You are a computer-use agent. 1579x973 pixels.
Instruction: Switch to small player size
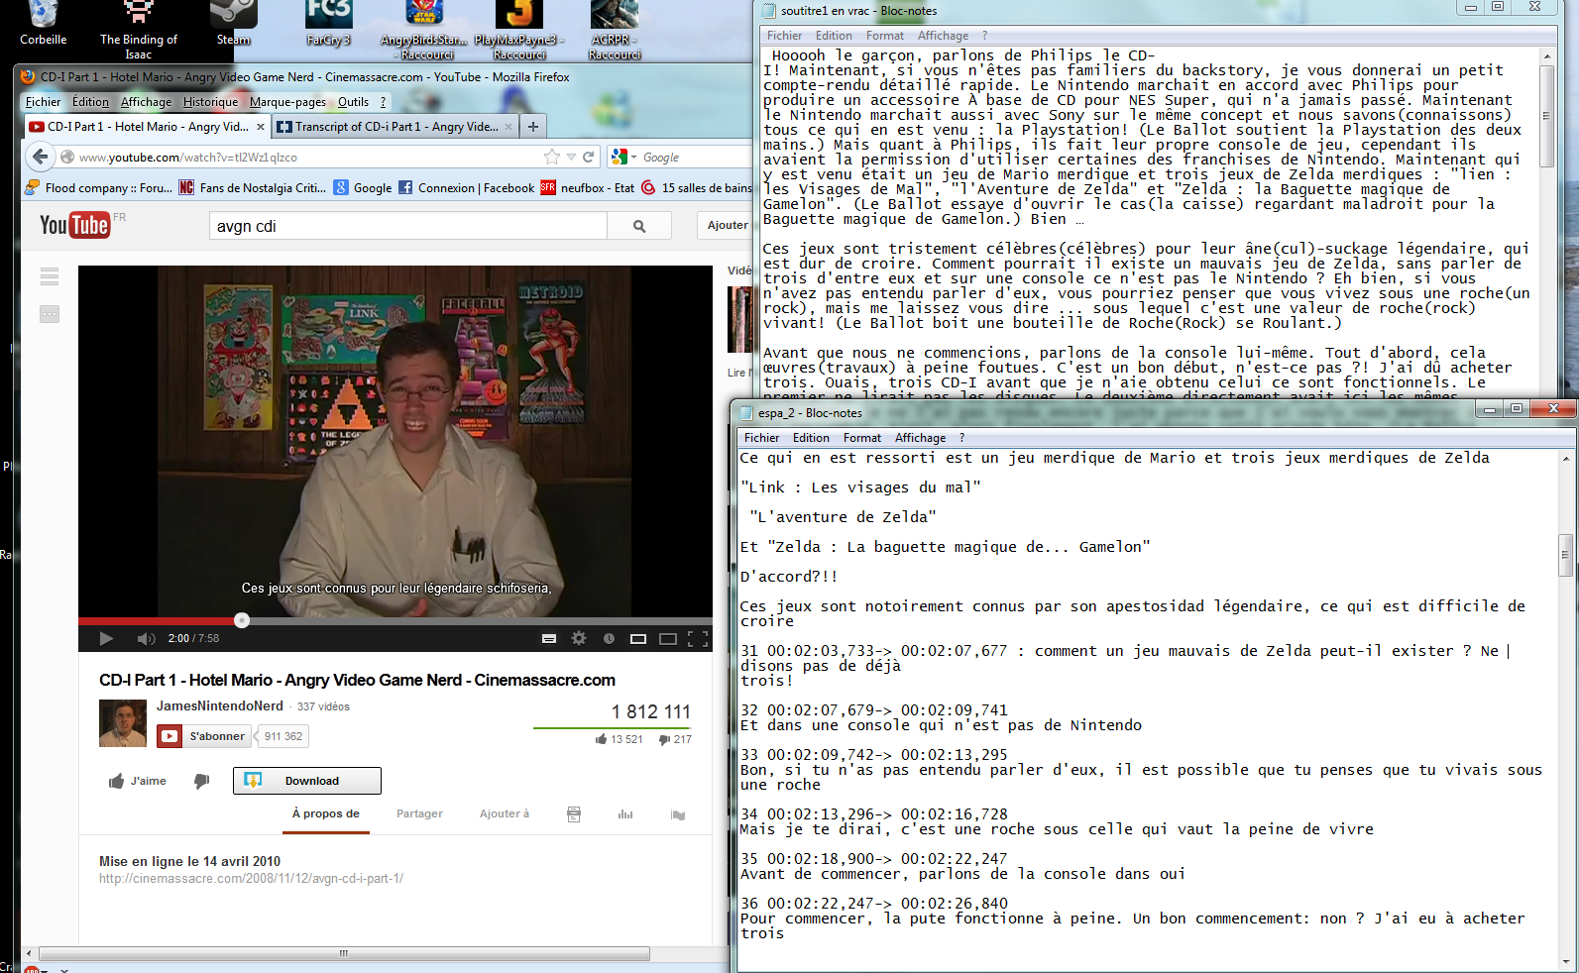click(x=638, y=639)
